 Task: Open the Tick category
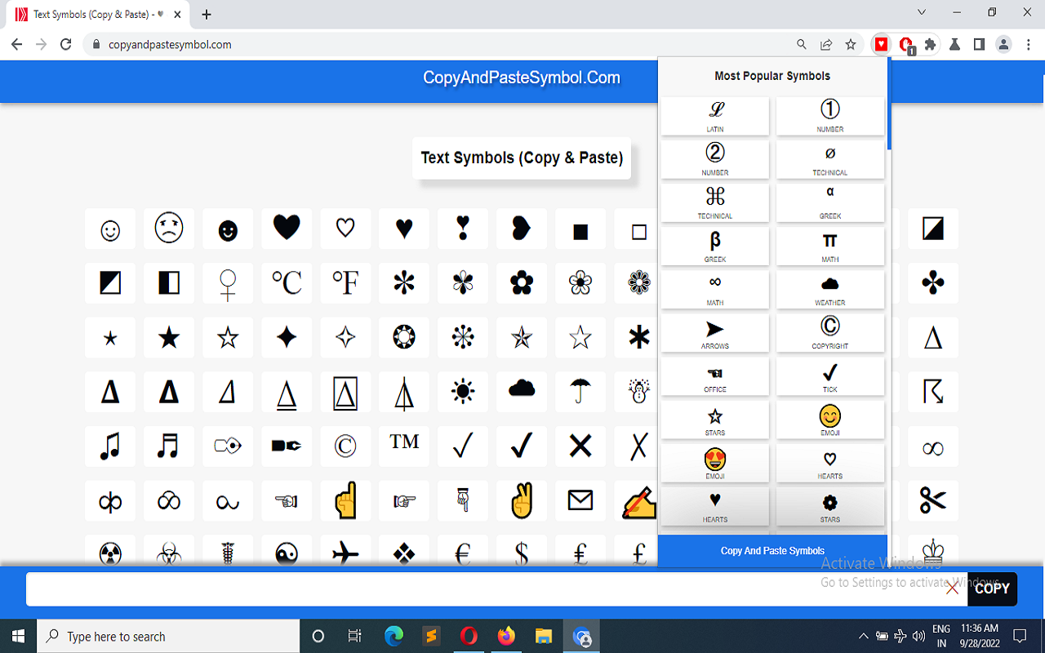(x=830, y=375)
